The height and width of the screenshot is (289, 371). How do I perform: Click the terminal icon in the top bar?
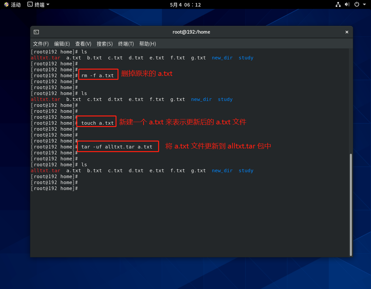point(30,5)
